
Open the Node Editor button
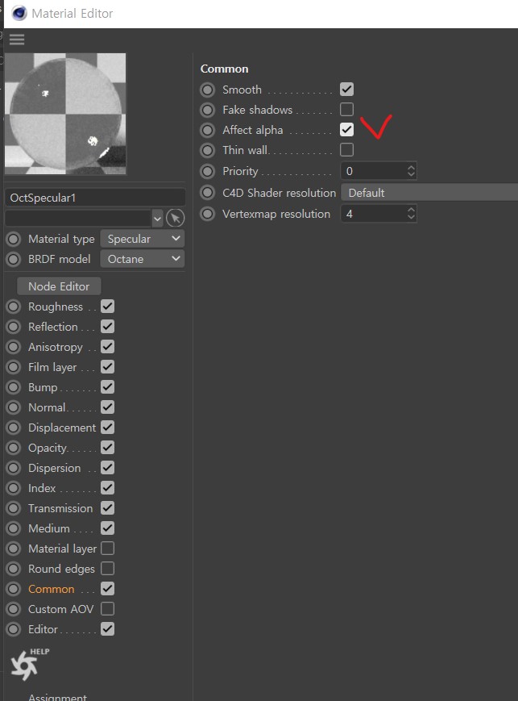59,286
